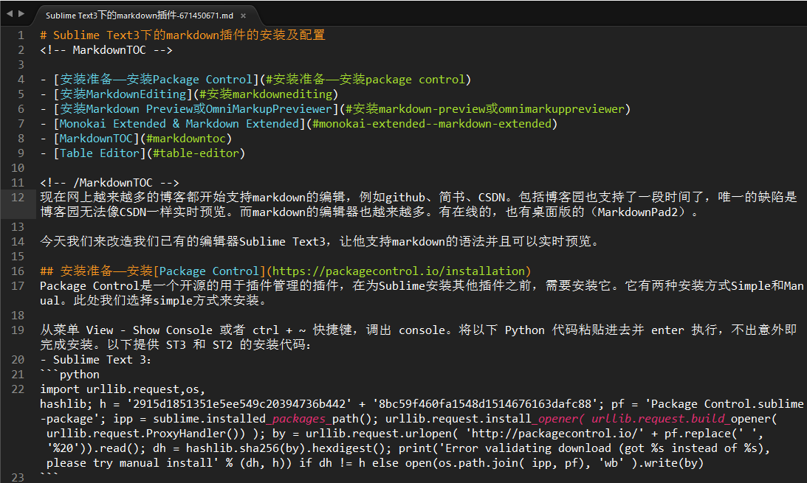Click the '[MarkdownTOC]' link text on line 8

click(x=96, y=138)
